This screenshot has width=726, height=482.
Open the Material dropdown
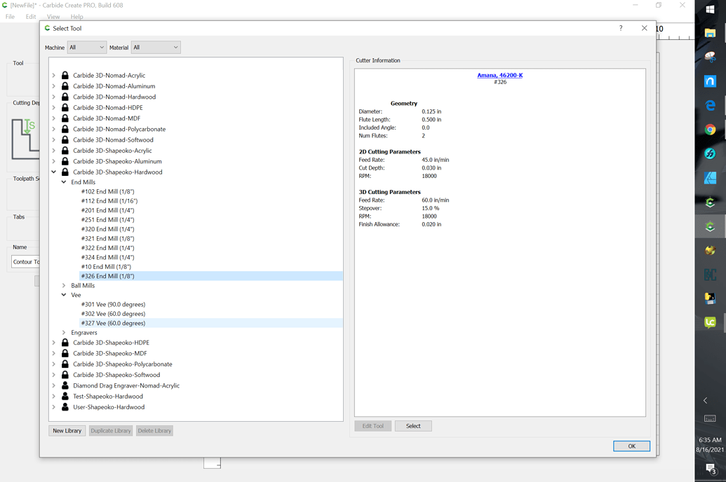tap(156, 48)
